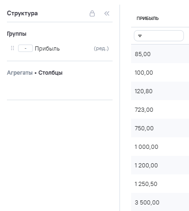
Task: Select the row with value 3 500,00
Action: point(160,202)
